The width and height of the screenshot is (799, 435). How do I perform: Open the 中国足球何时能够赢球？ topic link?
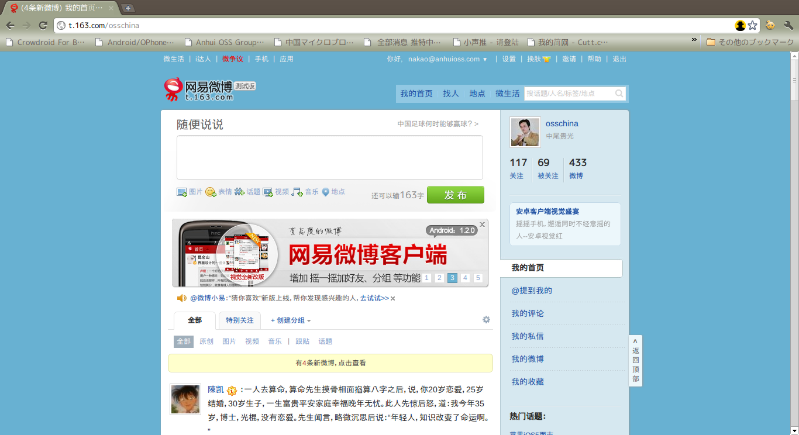tap(438, 124)
